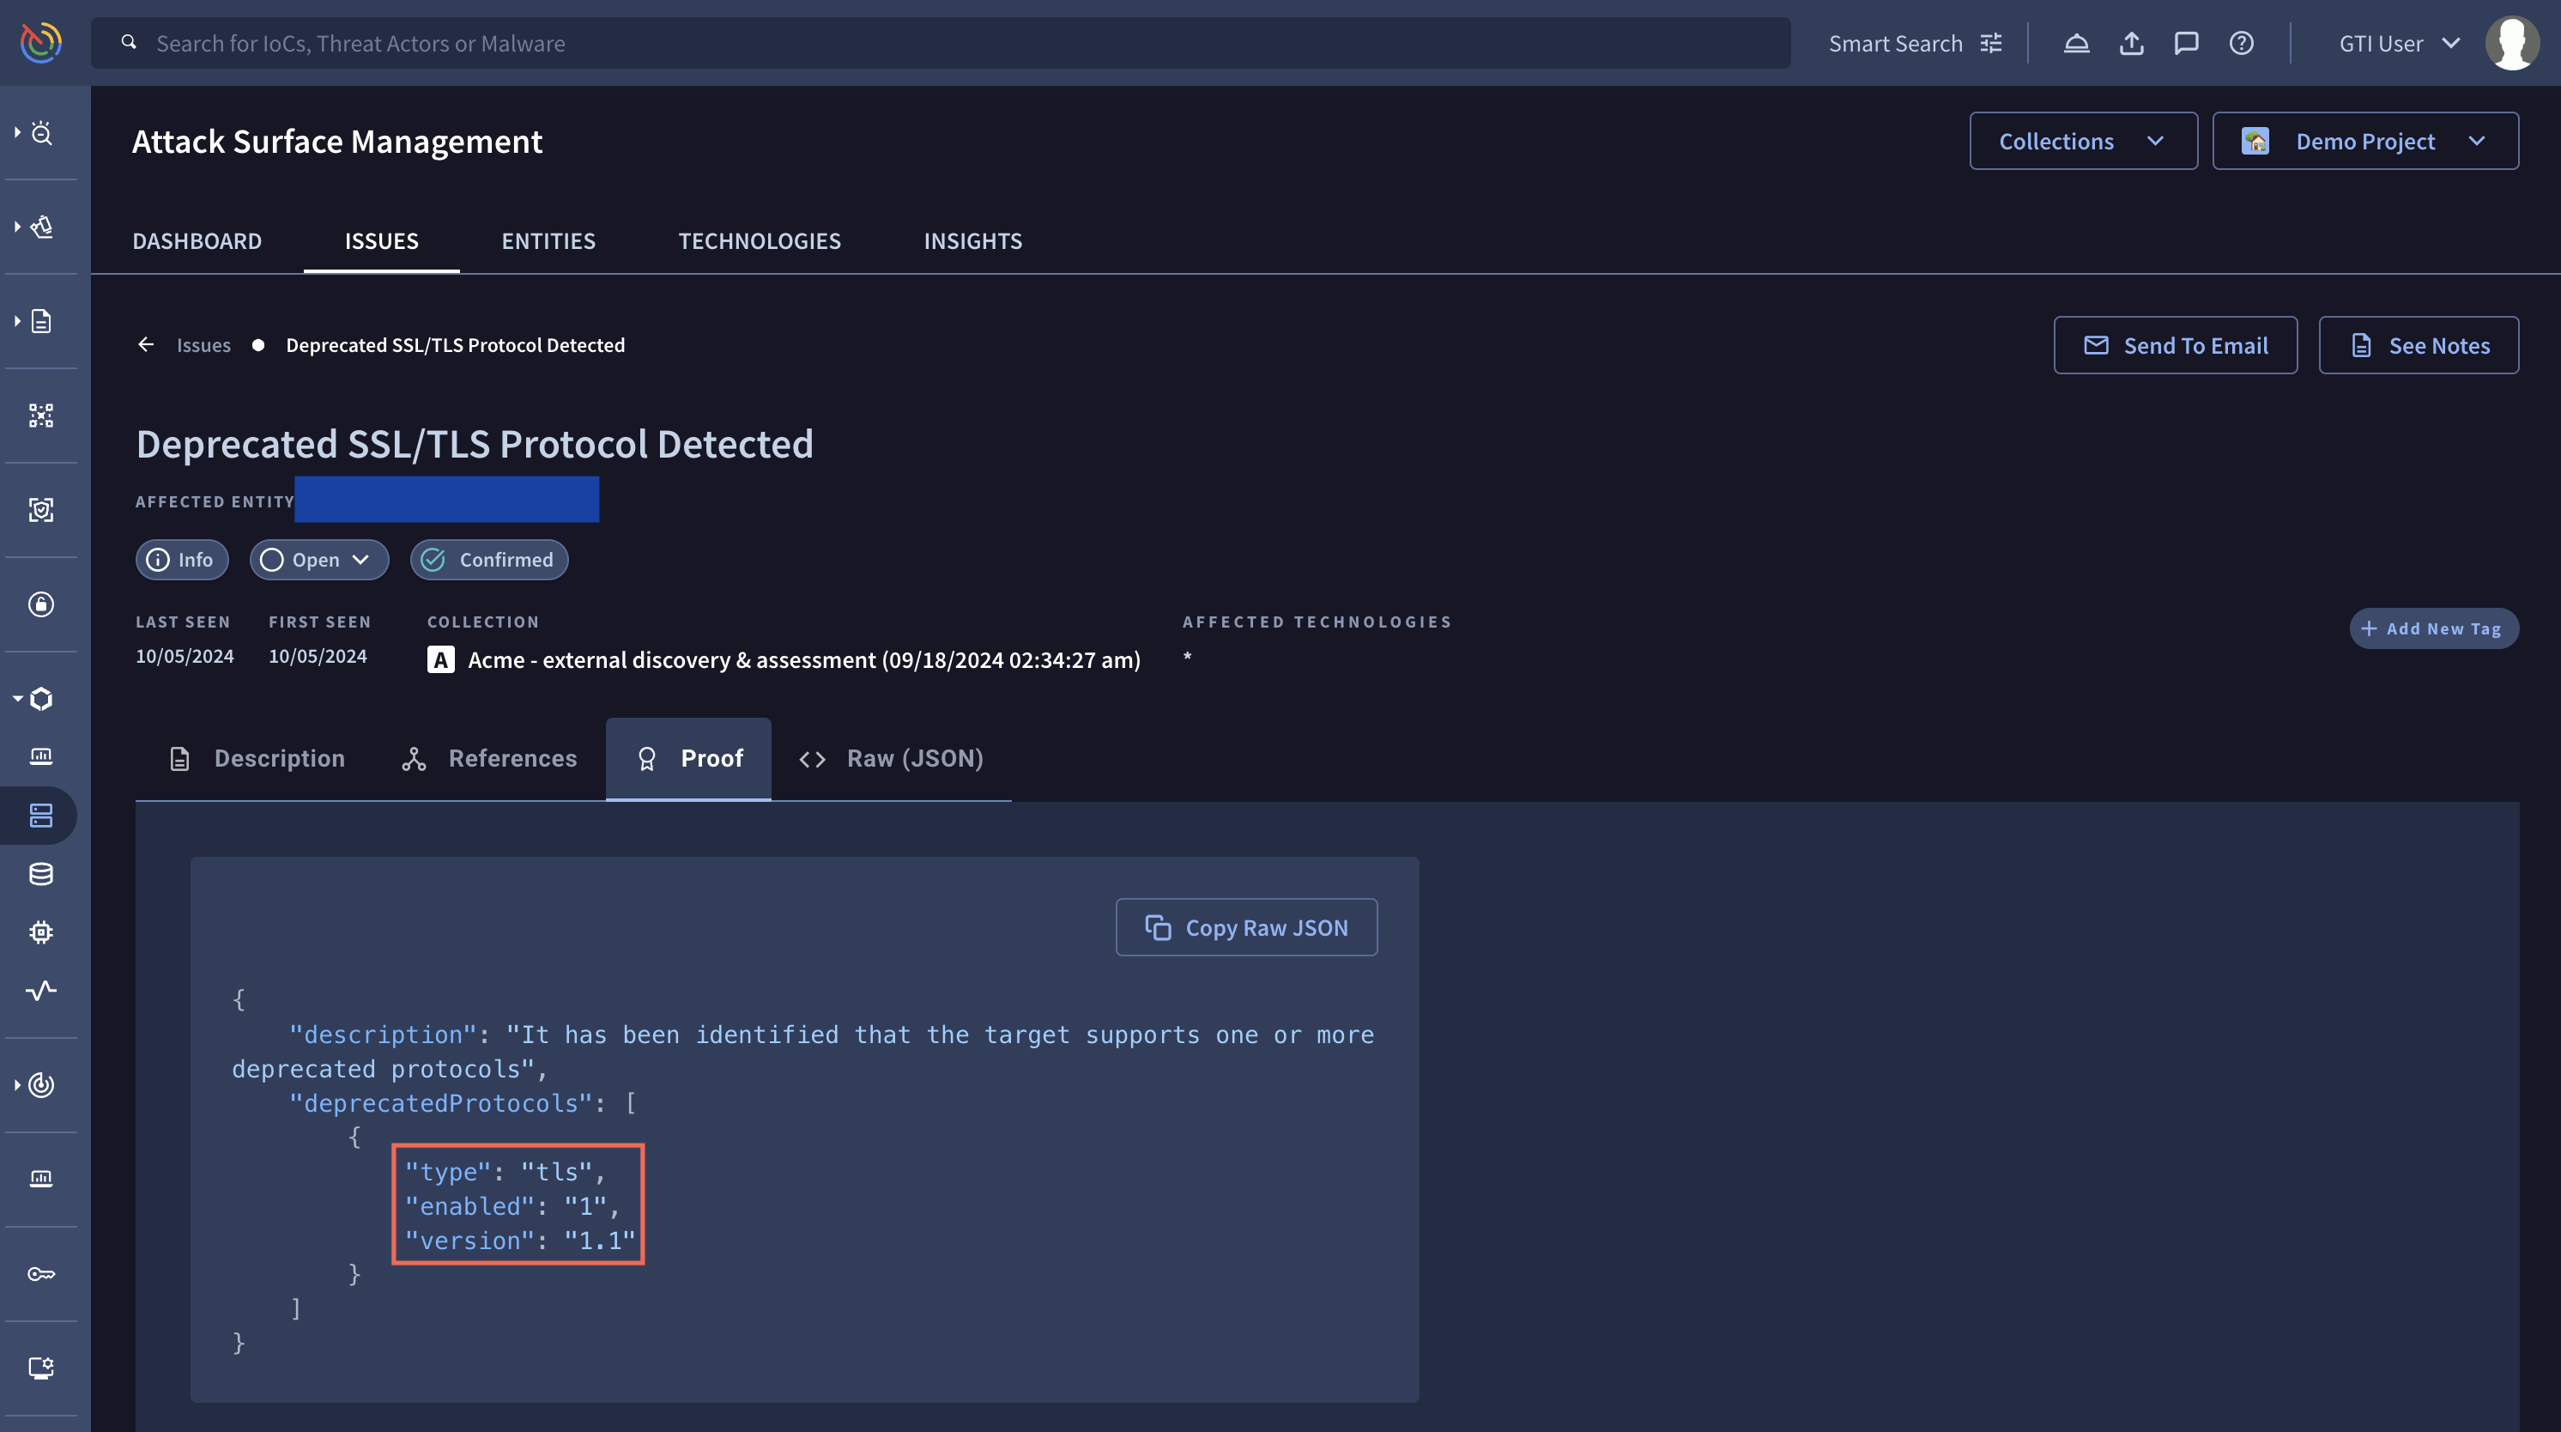The height and width of the screenshot is (1432, 2561).
Task: Open the Open status dropdown
Action: [x=319, y=560]
